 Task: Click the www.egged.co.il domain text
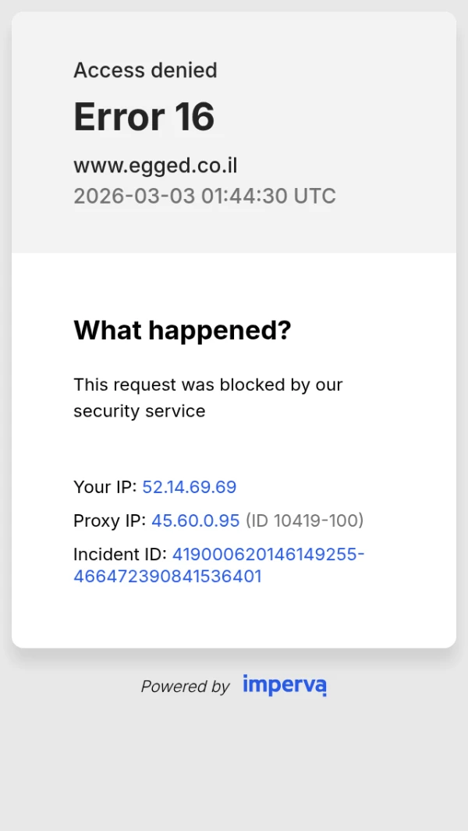click(x=155, y=165)
